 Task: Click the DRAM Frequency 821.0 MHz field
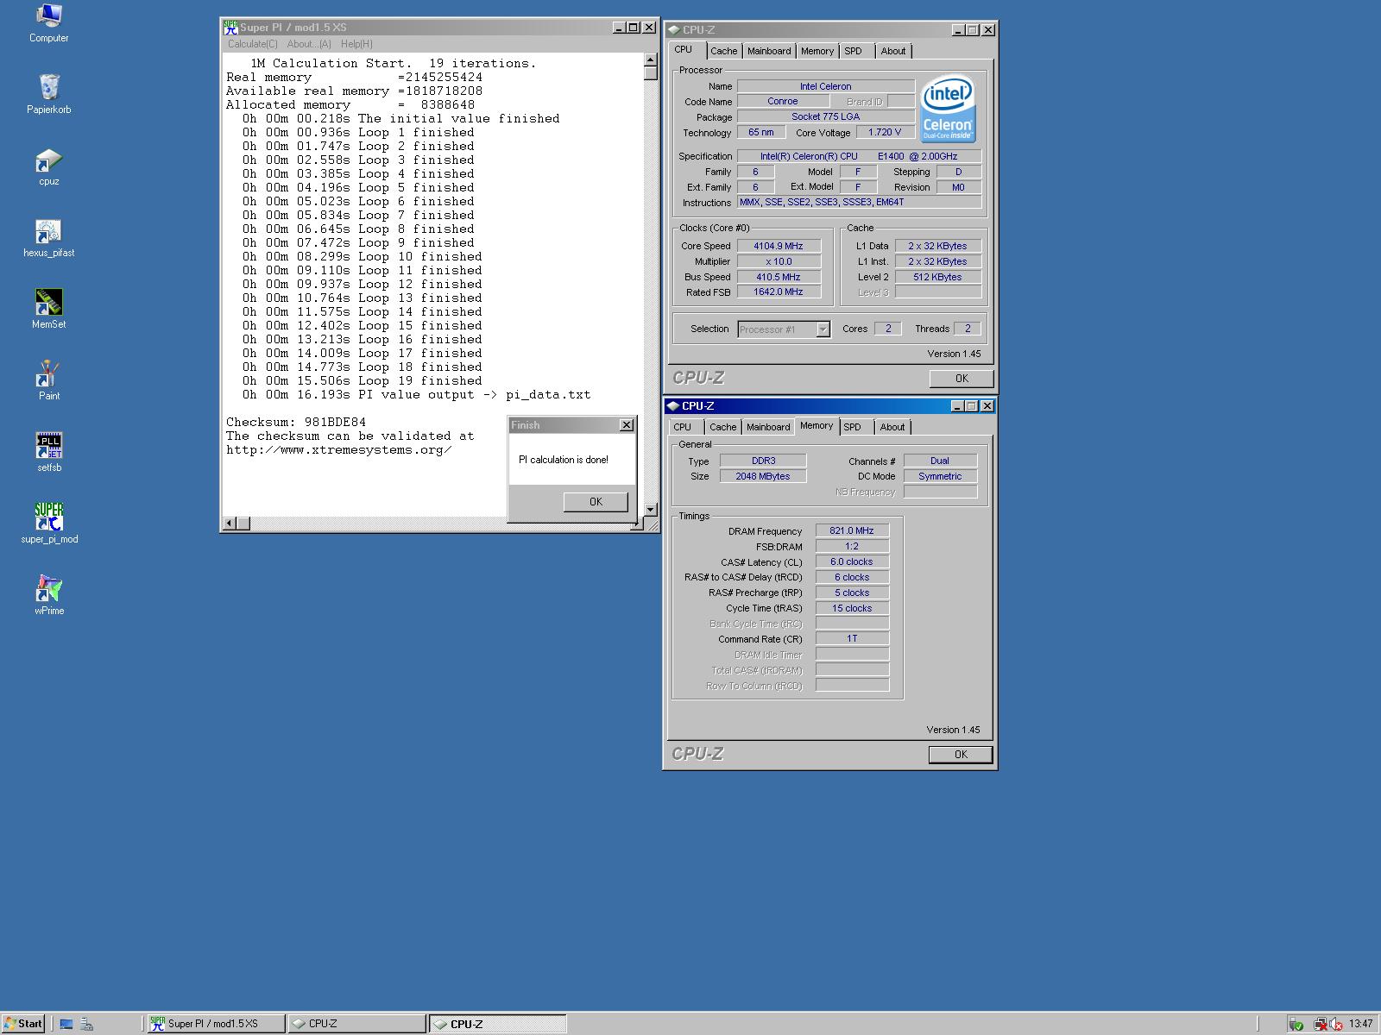tap(852, 531)
